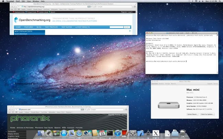Viewport: 223px width, 139px height.
Task: Select Display Drivers in Phoronix sidebar
Action: [x=13, y=134]
